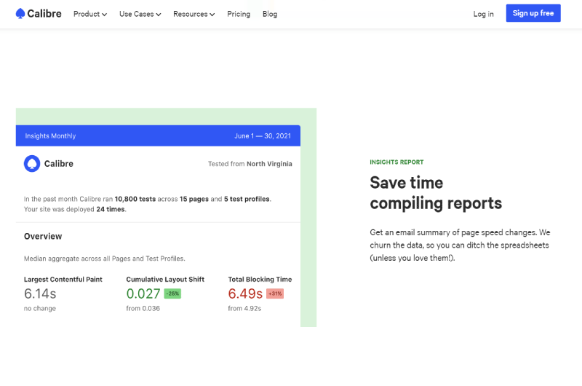Expand the Resources menu
The image size is (582, 386).
(194, 14)
